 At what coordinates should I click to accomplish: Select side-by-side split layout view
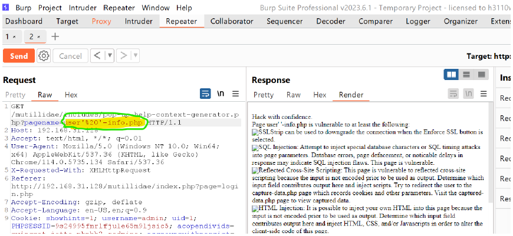451,74
